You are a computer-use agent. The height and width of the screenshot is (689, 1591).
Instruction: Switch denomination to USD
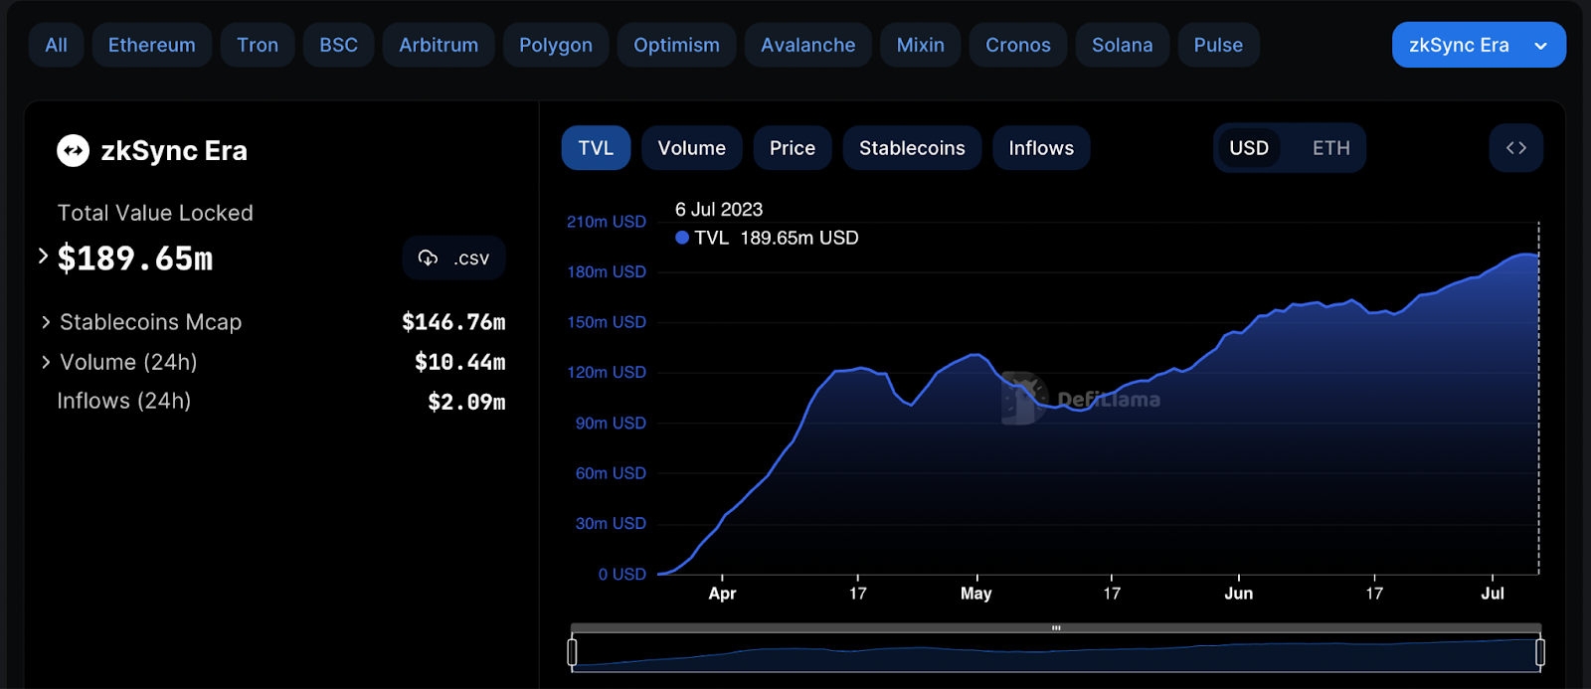coord(1249,148)
